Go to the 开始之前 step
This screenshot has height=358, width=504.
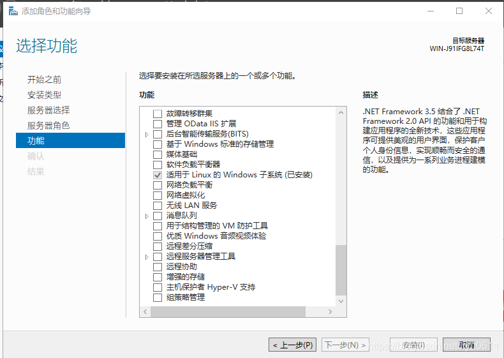tap(45, 79)
